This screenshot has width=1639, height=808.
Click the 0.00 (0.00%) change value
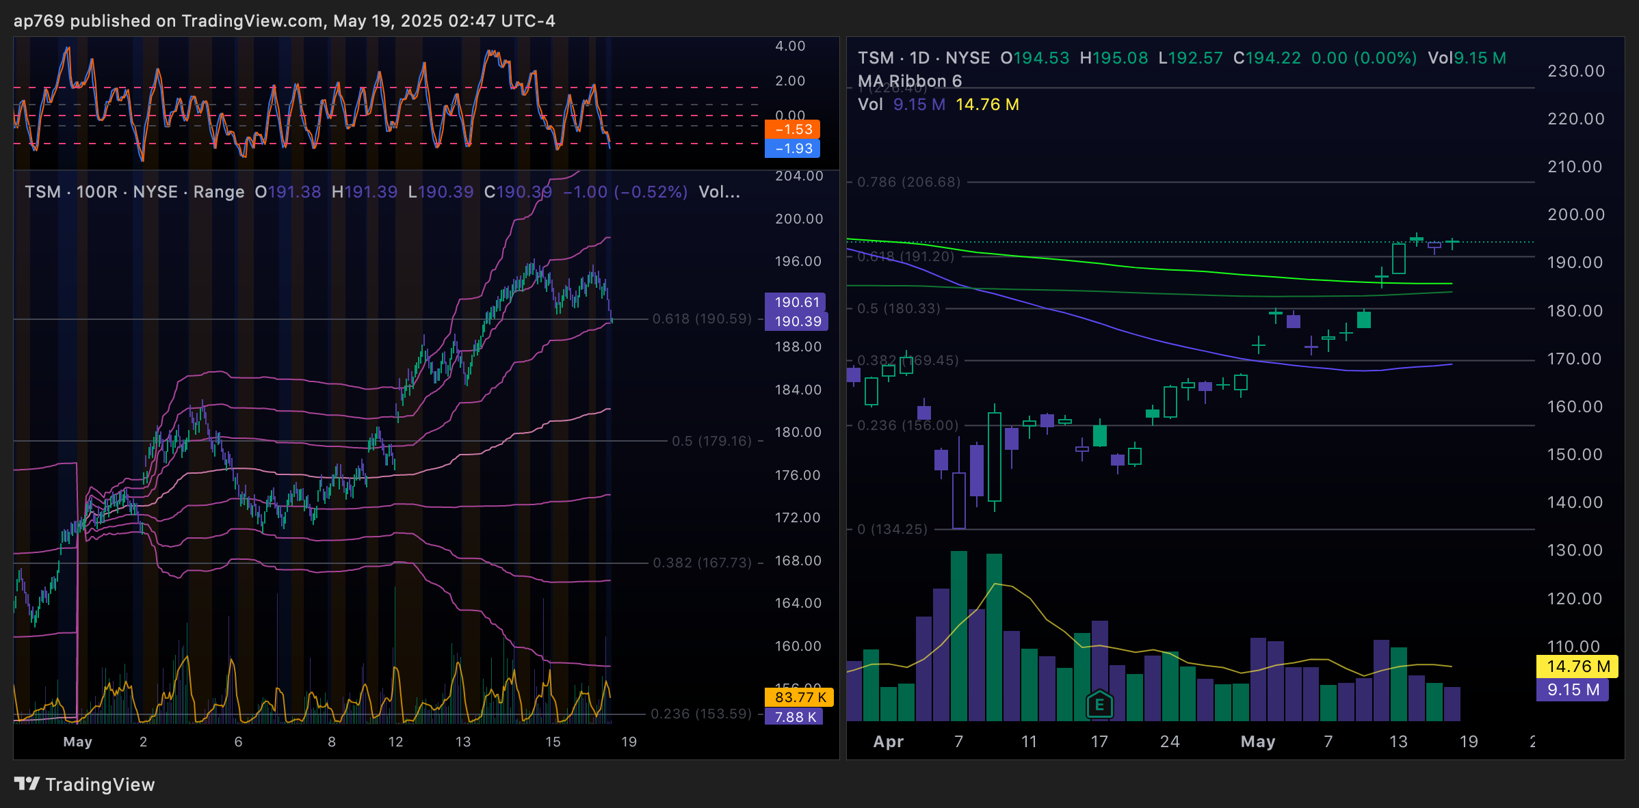coord(1364,58)
